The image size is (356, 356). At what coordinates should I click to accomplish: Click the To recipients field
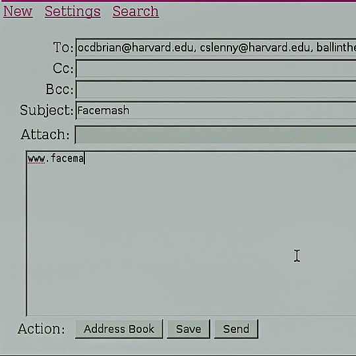coord(216,47)
